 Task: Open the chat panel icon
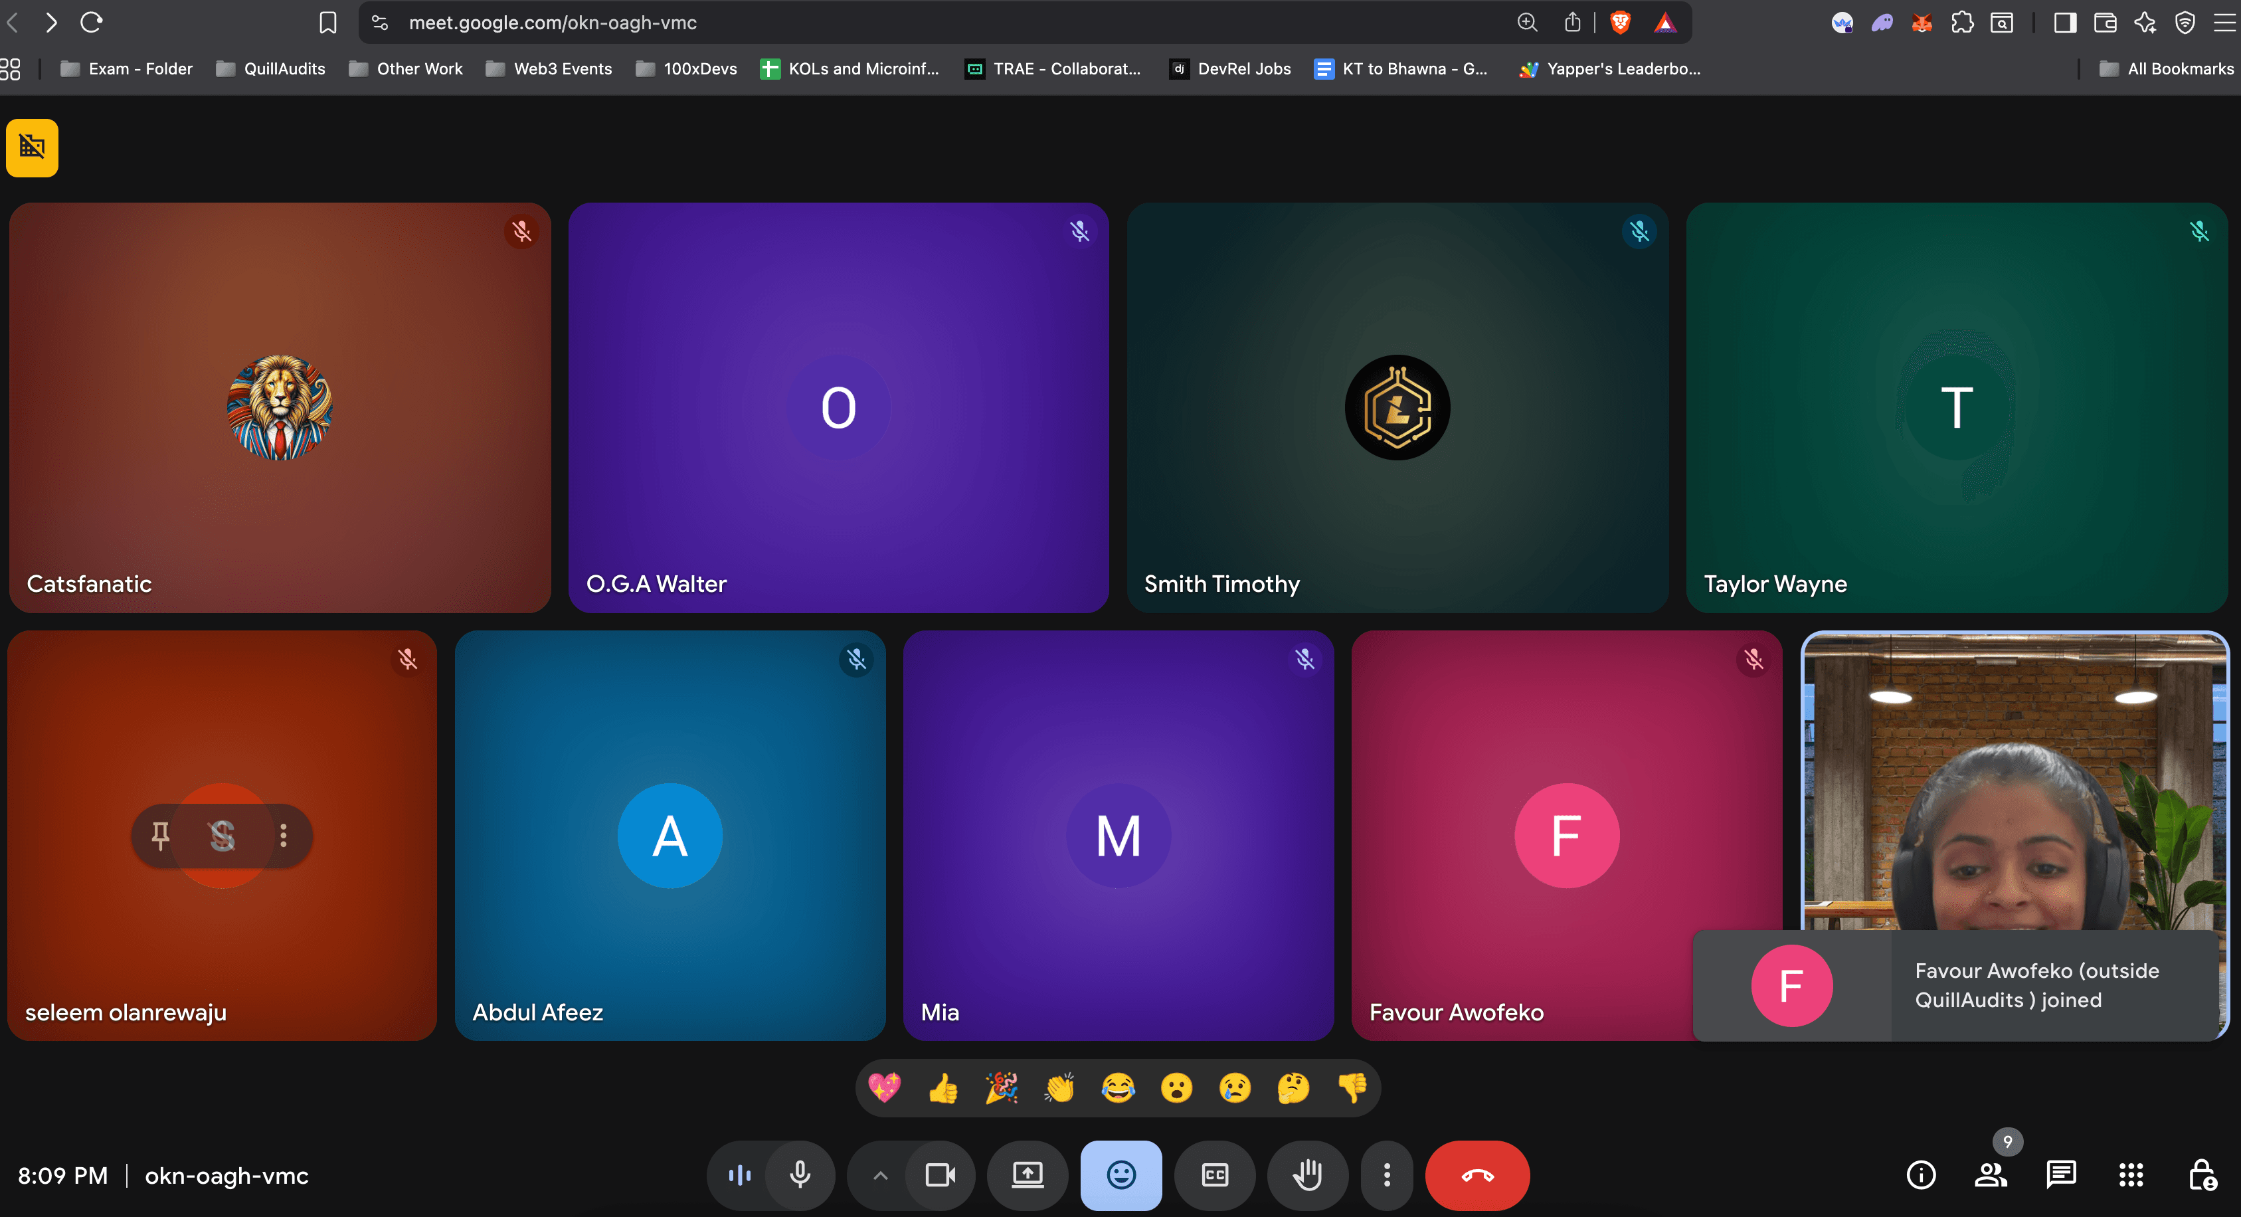[x=2060, y=1175]
